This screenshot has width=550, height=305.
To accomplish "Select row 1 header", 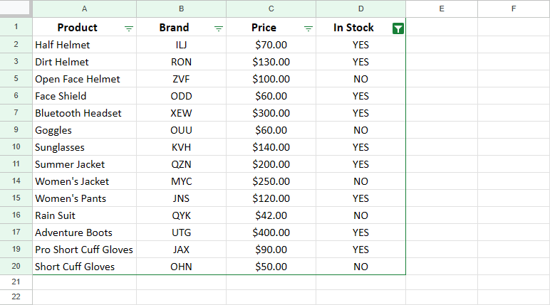I will pyautogui.click(x=16, y=28).
